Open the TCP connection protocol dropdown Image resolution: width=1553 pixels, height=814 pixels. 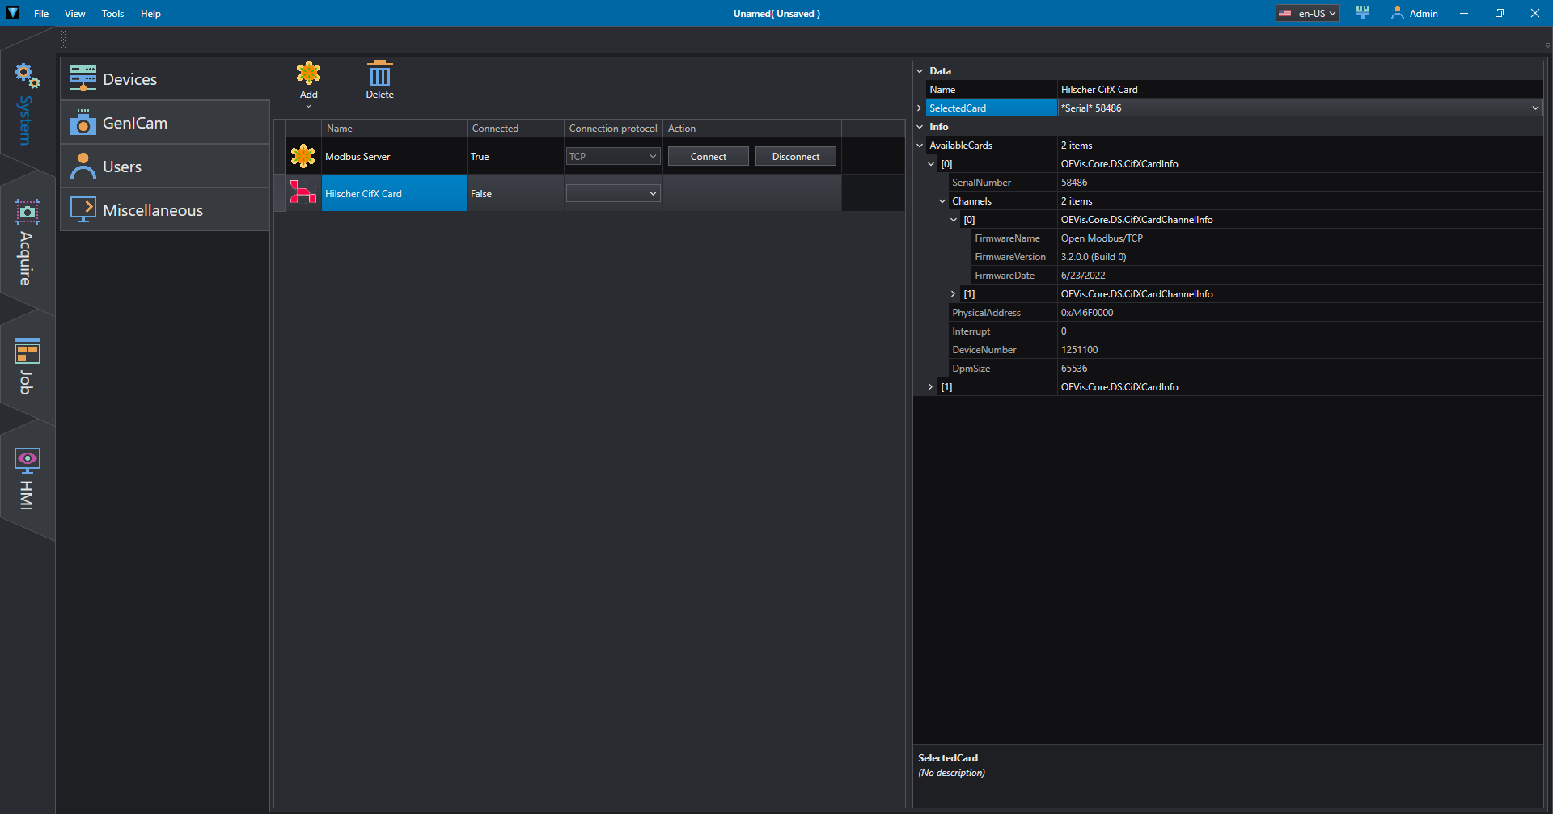coord(613,157)
